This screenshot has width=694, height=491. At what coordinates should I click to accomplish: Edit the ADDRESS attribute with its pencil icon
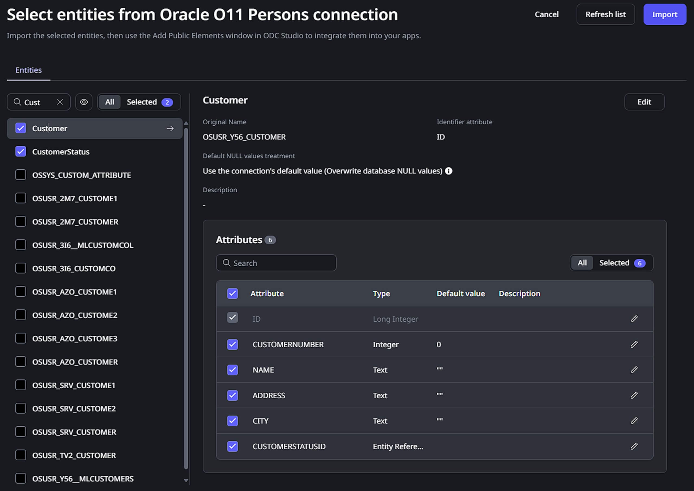coord(634,395)
